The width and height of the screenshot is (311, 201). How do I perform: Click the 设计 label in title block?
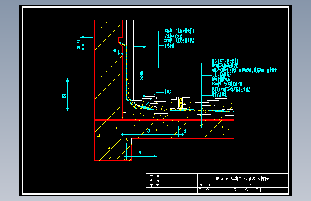(155, 176)
